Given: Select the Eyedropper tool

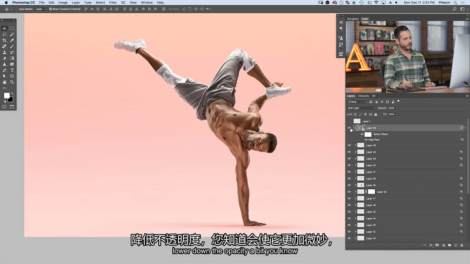Looking at the screenshot, I should pyautogui.click(x=12, y=40).
